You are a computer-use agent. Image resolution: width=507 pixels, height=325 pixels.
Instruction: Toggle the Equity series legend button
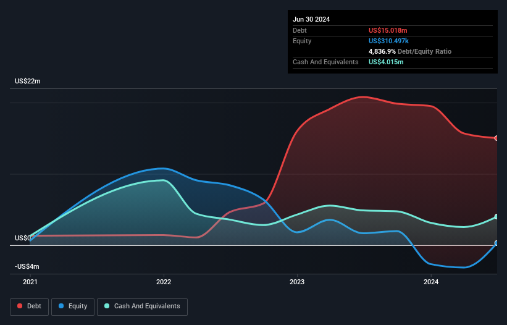(x=73, y=306)
